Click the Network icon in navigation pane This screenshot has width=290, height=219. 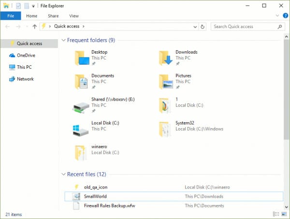12,79
